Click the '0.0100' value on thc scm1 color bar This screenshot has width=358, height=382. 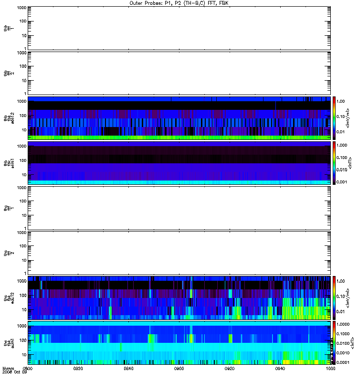pyautogui.click(x=343, y=343)
